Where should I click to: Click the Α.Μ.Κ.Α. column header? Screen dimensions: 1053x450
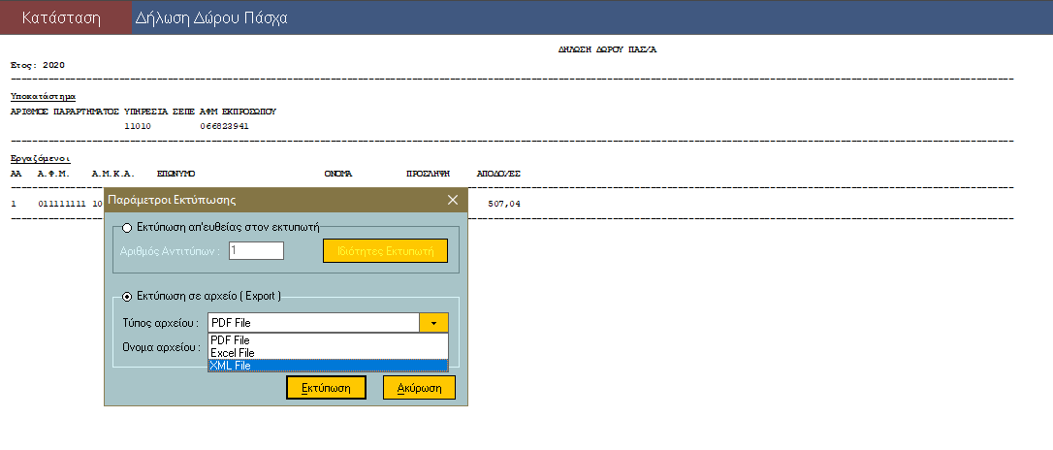(x=113, y=174)
